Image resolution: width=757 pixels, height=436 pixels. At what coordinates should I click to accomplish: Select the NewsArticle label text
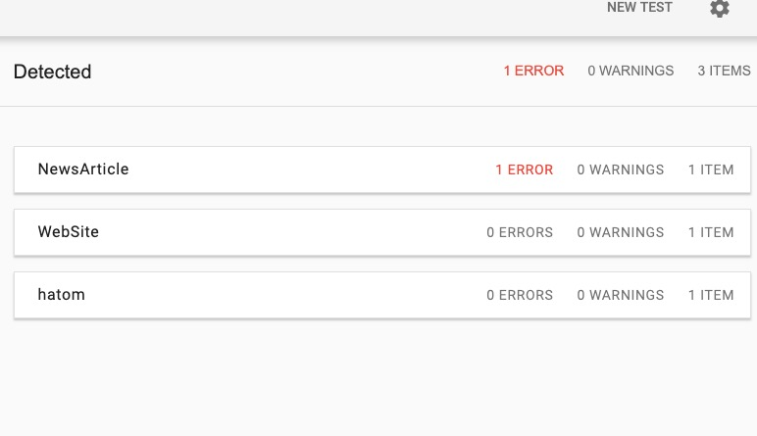click(x=83, y=170)
